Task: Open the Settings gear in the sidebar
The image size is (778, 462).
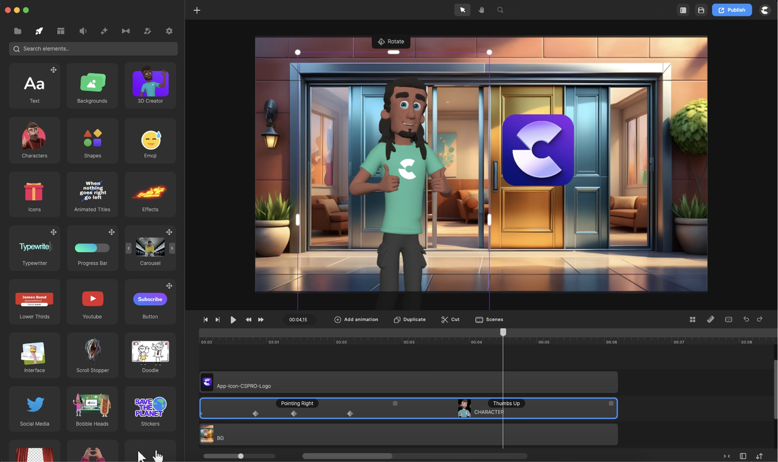Action: 169,30
